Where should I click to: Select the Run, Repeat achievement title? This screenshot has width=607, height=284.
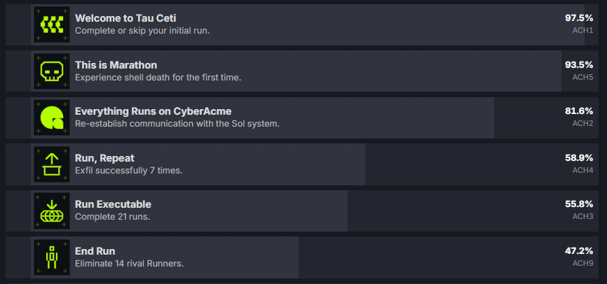click(104, 158)
